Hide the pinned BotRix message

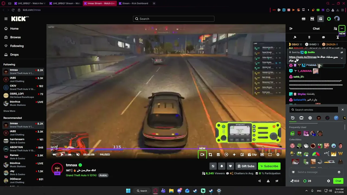pos(342,52)
